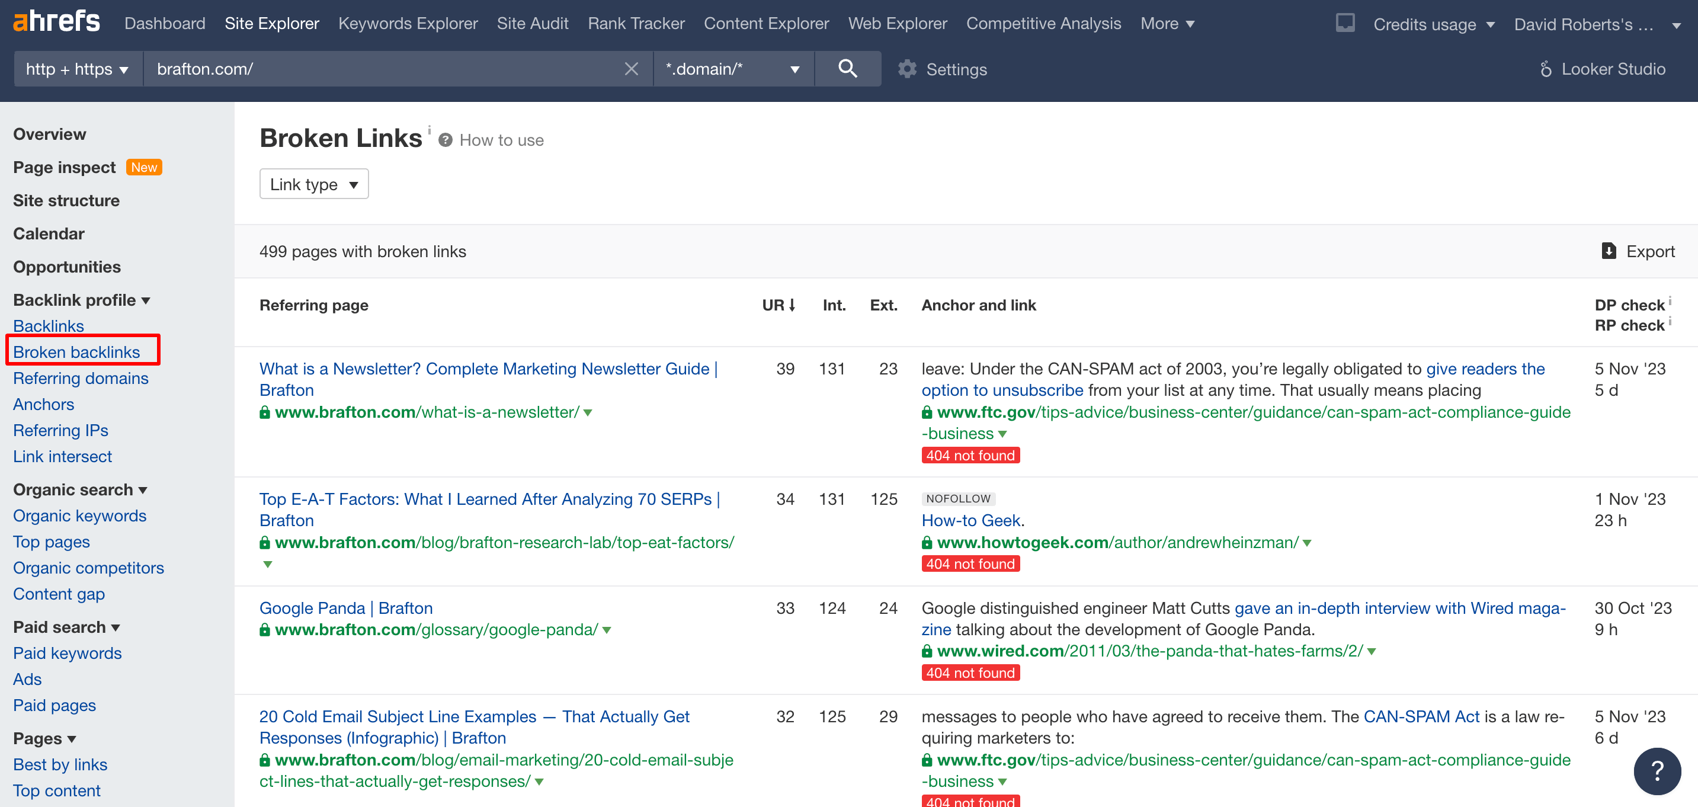Viewport: 1698px width, 807px height.
Task: Clear the URL field with X icon
Action: (631, 69)
